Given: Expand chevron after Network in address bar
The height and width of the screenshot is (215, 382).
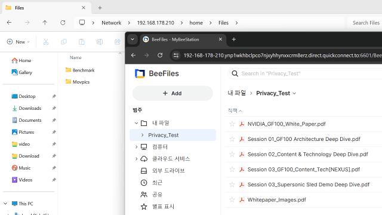Looking at the screenshot, I should pos(129,23).
